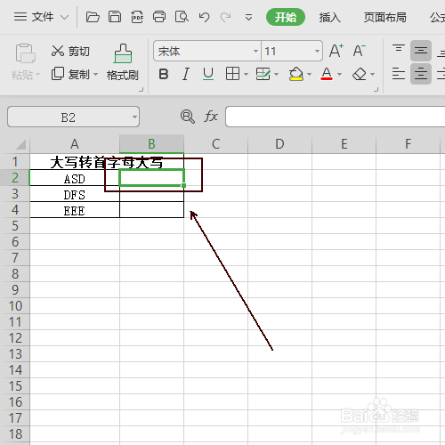
Task: Click the undo arrow
Action: click(204, 17)
